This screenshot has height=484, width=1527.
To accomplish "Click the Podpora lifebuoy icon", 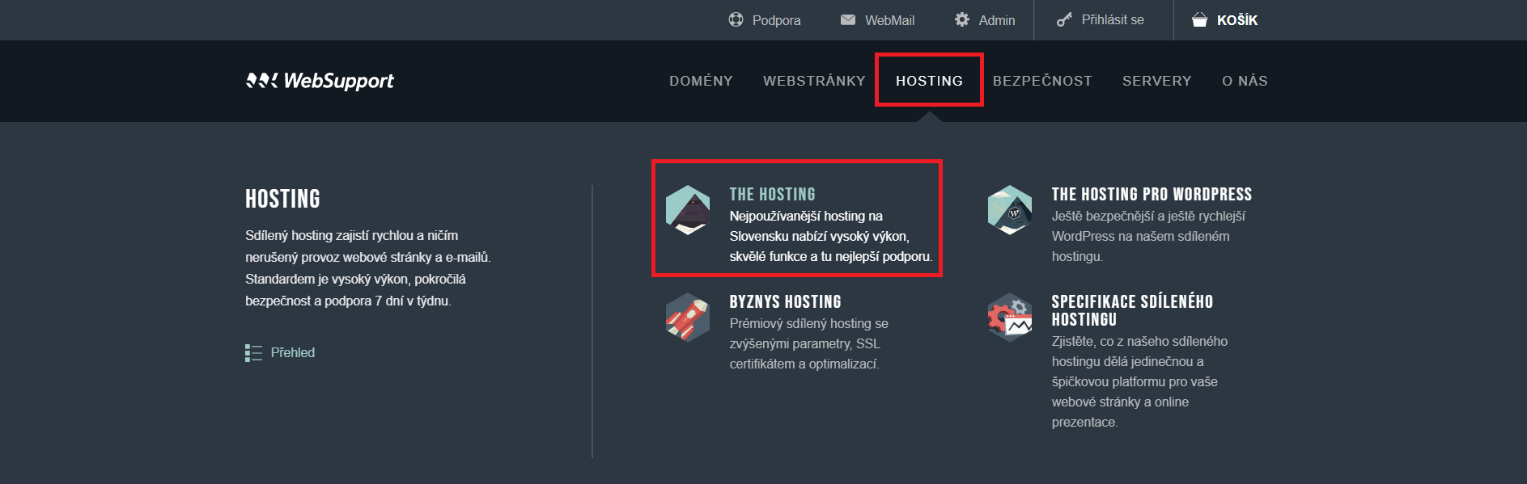I will (736, 19).
